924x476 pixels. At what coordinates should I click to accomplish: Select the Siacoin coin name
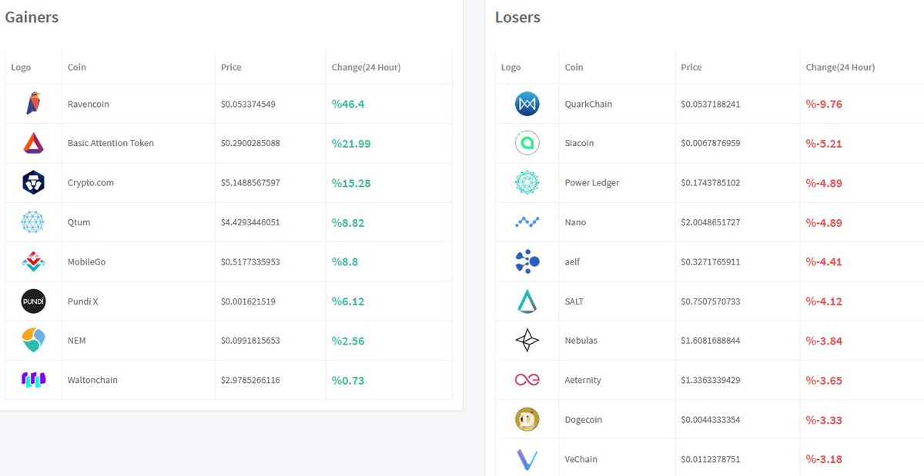click(579, 143)
